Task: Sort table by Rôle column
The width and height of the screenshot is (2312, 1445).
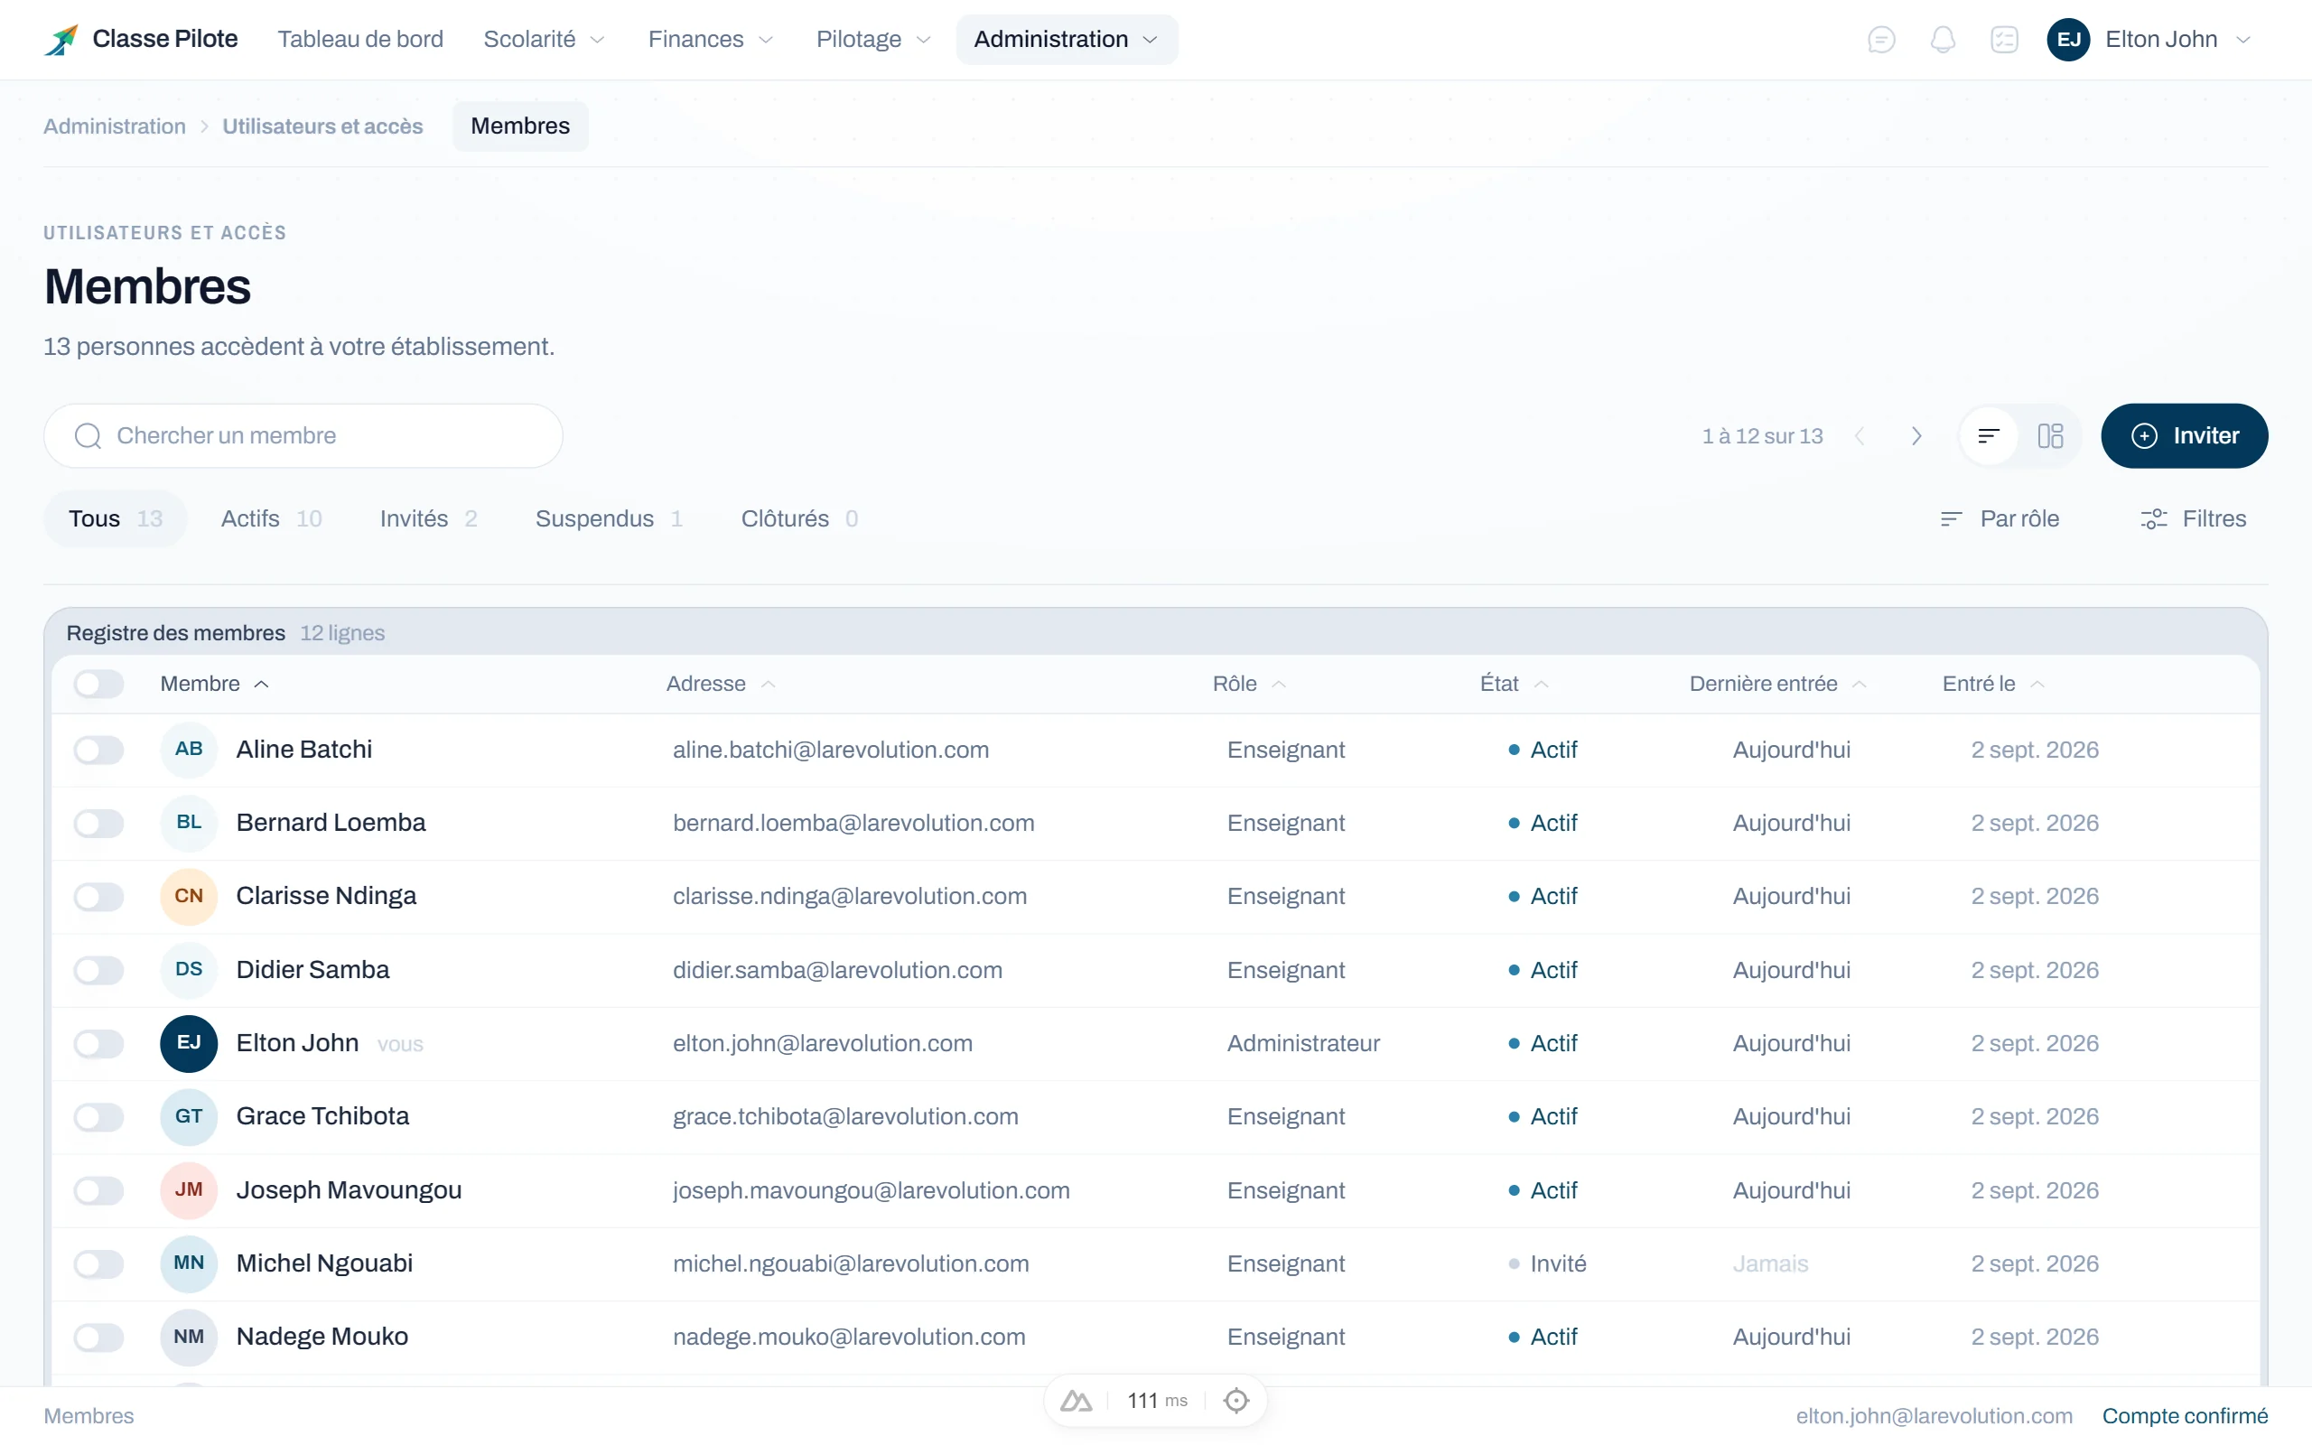Action: point(1250,684)
